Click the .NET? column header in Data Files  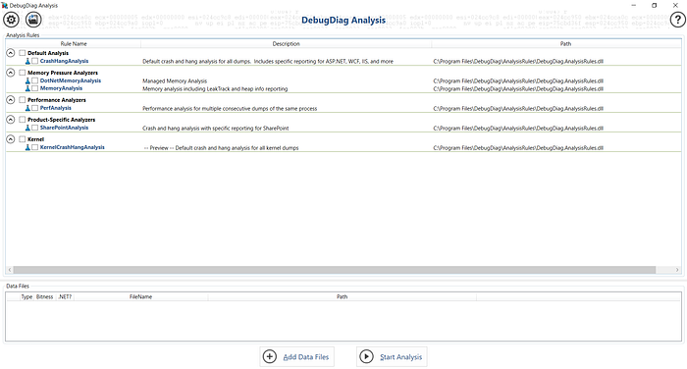pyautogui.click(x=65, y=296)
